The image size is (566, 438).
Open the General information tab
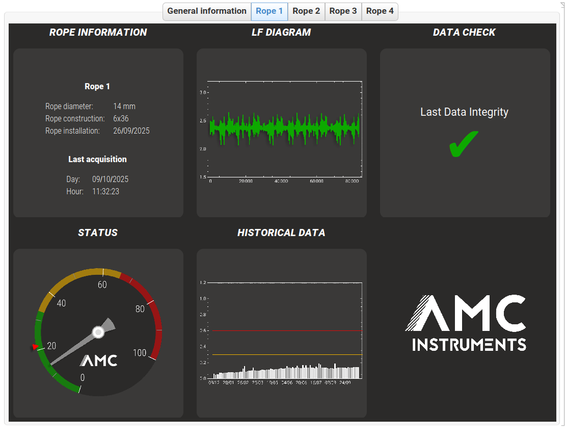tap(206, 11)
